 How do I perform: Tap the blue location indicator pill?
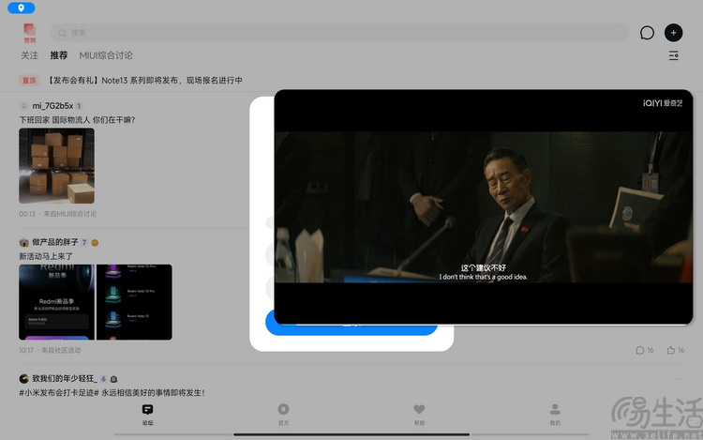click(x=21, y=8)
